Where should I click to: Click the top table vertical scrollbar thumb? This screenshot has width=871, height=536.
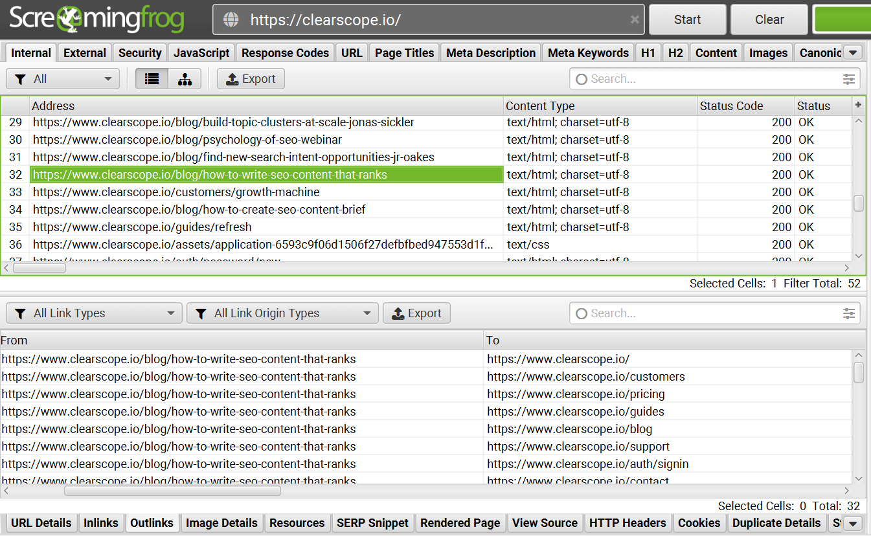tap(859, 203)
